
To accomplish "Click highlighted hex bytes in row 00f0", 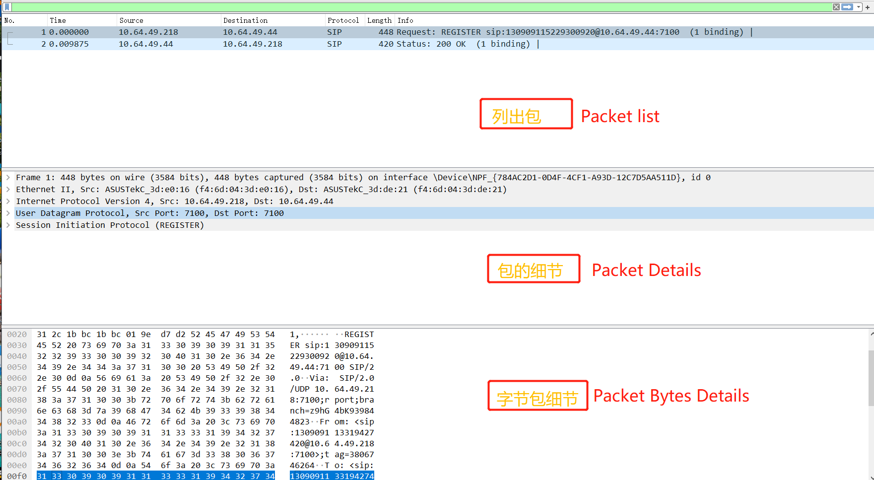I will coord(156,476).
